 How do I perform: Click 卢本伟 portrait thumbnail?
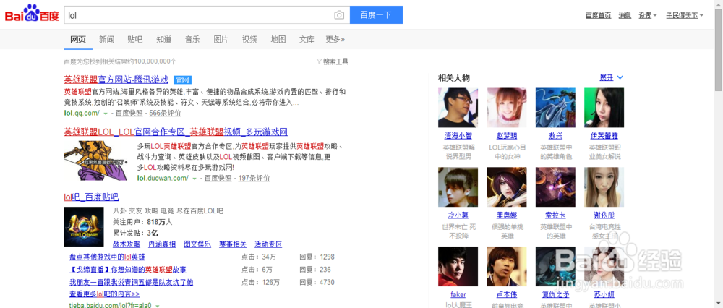507,266
